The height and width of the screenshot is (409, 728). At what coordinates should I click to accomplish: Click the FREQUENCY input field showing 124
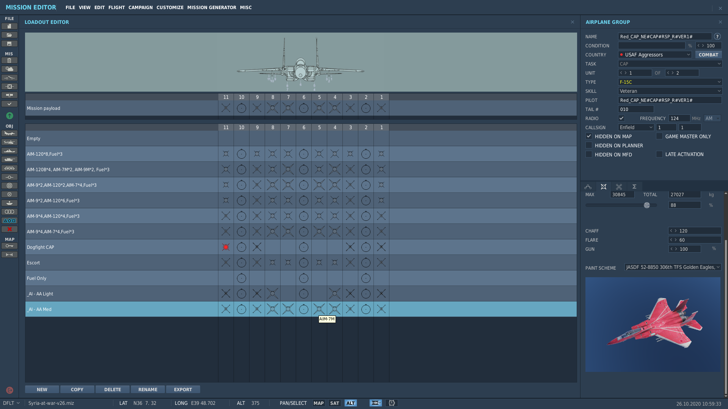679,118
